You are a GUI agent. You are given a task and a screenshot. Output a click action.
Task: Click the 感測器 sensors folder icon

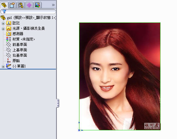coord(9,34)
